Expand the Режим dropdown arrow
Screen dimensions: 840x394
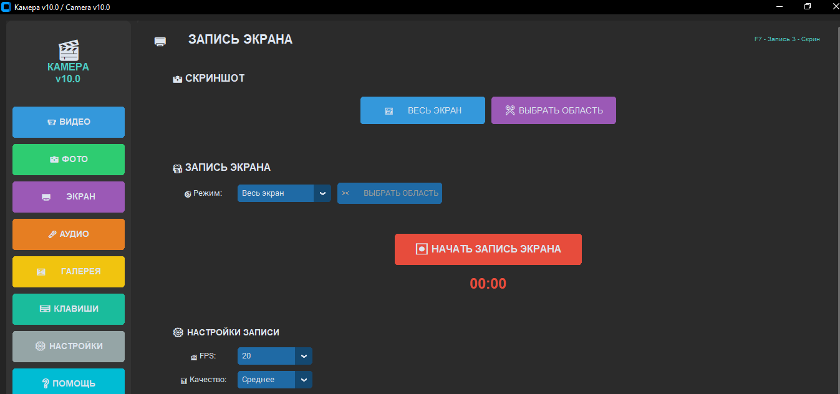(x=322, y=193)
